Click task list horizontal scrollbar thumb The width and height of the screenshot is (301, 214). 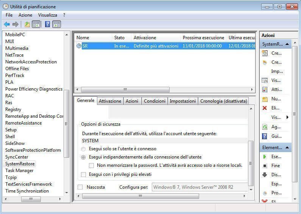click(x=125, y=89)
